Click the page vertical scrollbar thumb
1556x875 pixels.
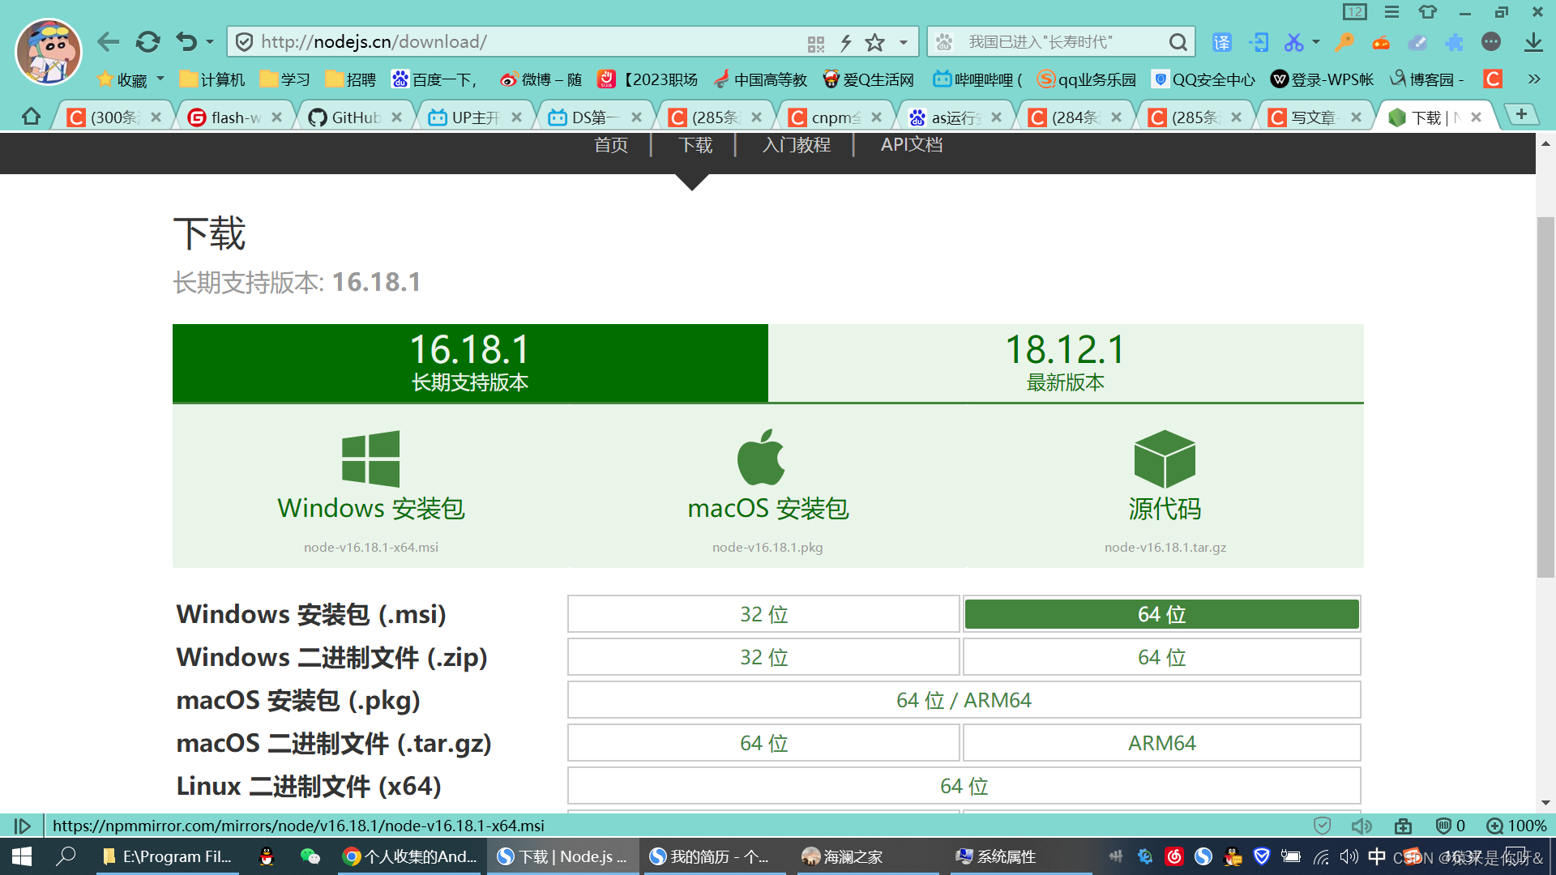[x=1545, y=397]
